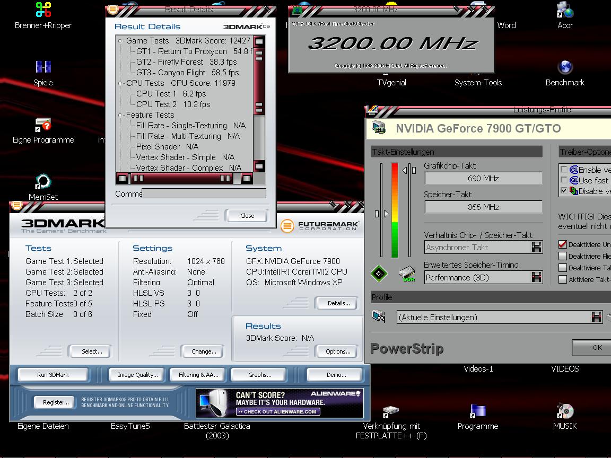
Task: Toggle the 'Enable ve' OpenGL checkbox
Action: tap(563, 170)
